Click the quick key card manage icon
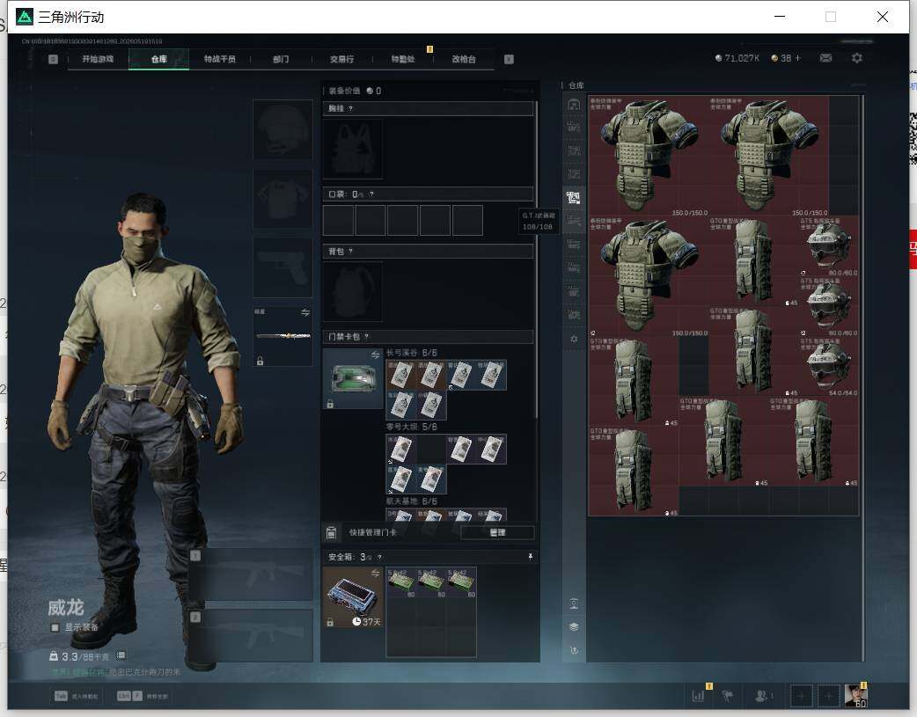This screenshot has width=917, height=717. (331, 532)
